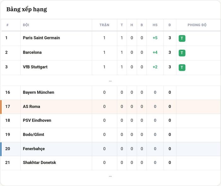Screen dimensions: 221x186
Task: Open the Bayern München team page
Action: (39, 92)
